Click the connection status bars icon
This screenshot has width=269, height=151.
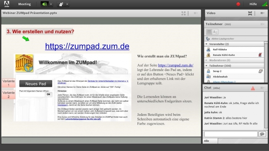[x=265, y=4]
